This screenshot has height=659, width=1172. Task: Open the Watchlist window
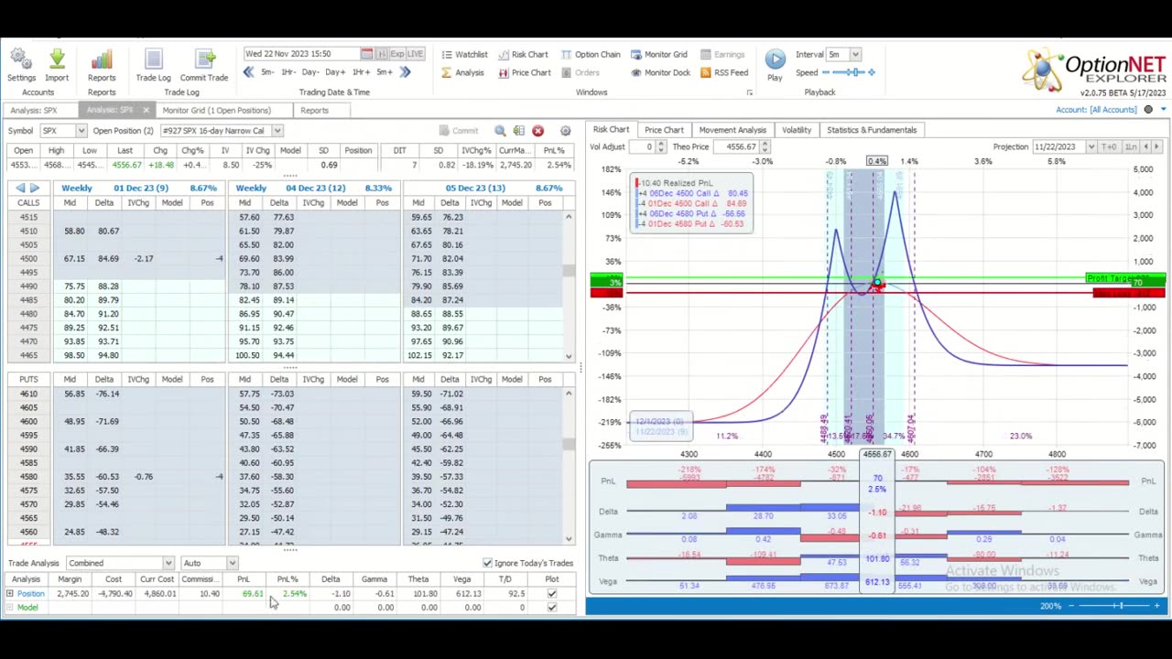click(464, 54)
